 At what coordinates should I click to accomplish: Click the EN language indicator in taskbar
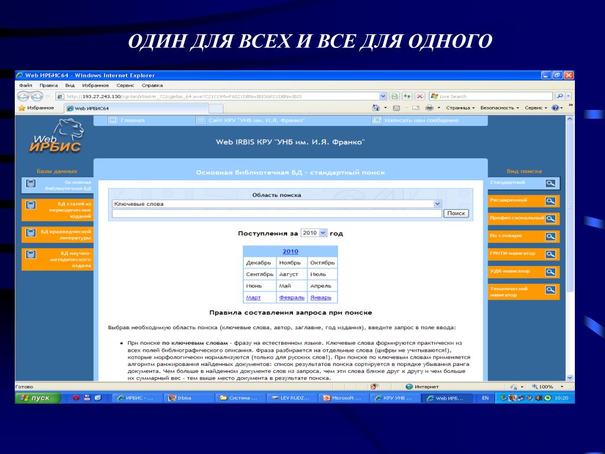[485, 398]
